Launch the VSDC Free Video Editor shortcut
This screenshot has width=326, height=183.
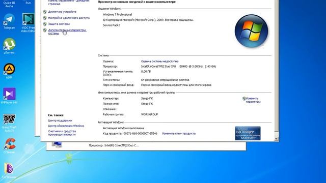pos(28,22)
